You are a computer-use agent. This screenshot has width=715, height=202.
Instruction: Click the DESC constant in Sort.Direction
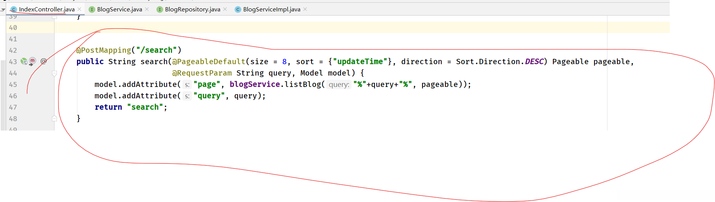pos(534,62)
